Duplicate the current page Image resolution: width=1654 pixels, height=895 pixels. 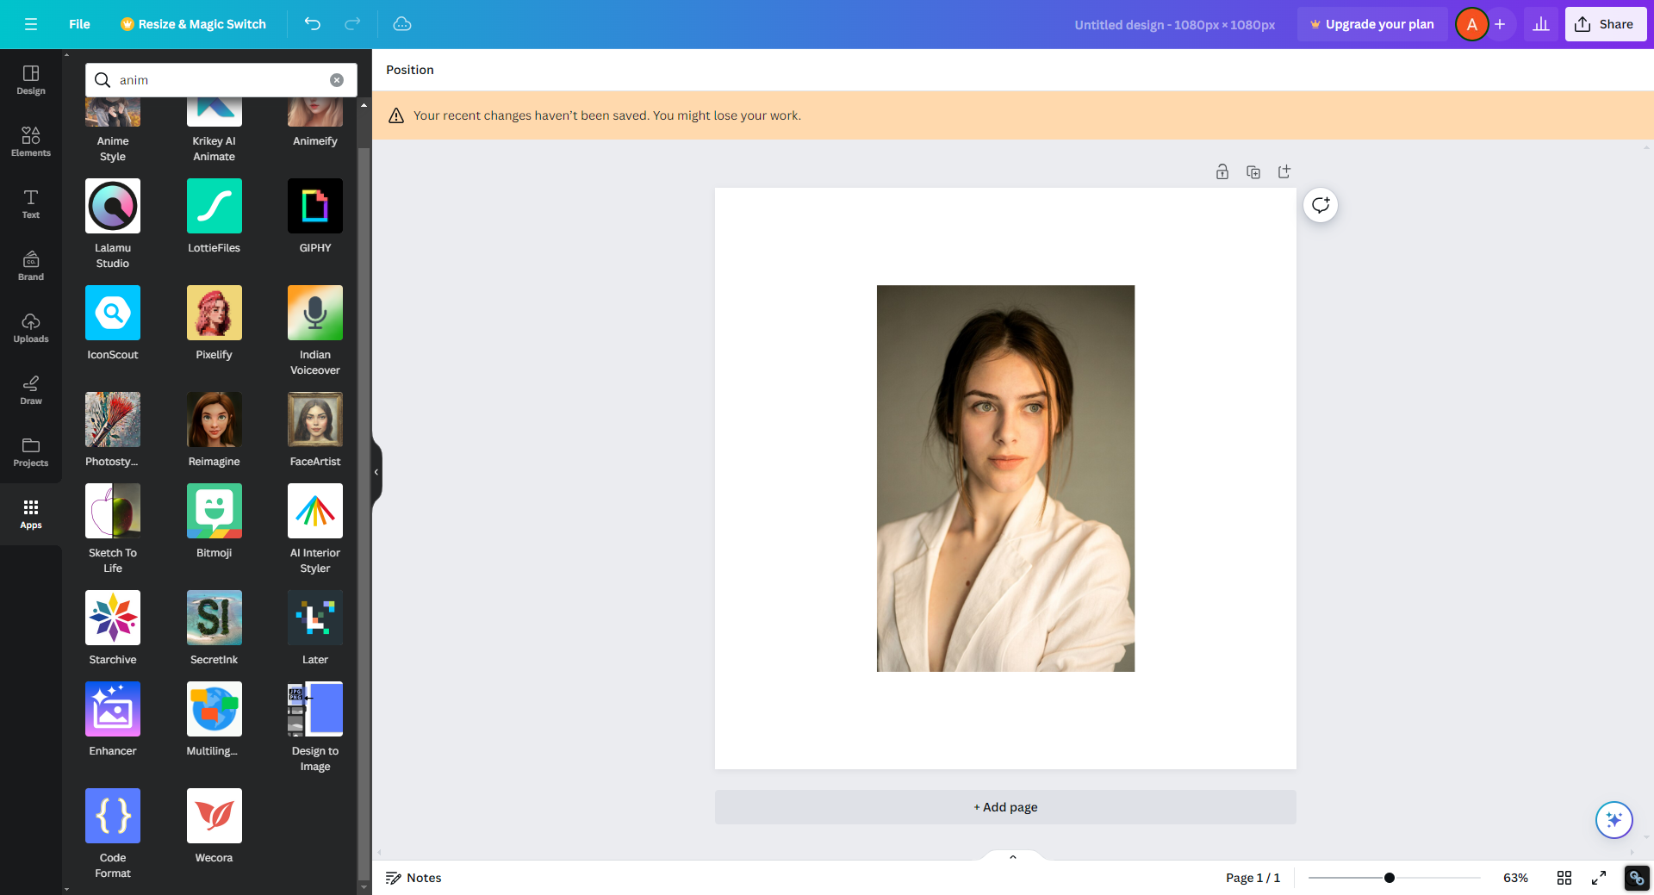(x=1253, y=171)
